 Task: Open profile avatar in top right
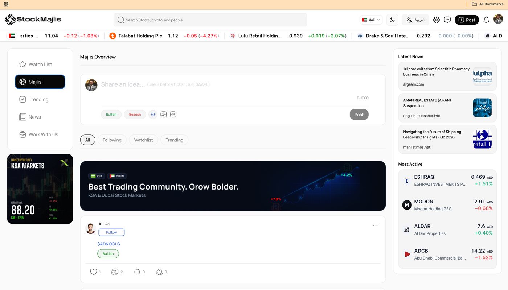tap(498, 19)
